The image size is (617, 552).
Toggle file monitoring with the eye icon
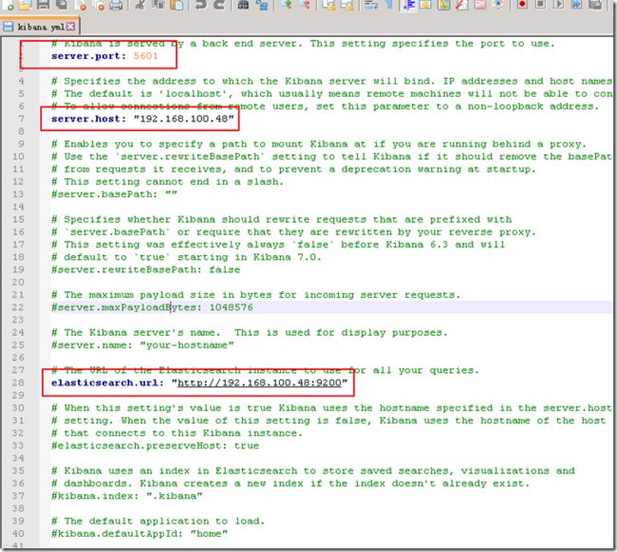tap(498, 5)
